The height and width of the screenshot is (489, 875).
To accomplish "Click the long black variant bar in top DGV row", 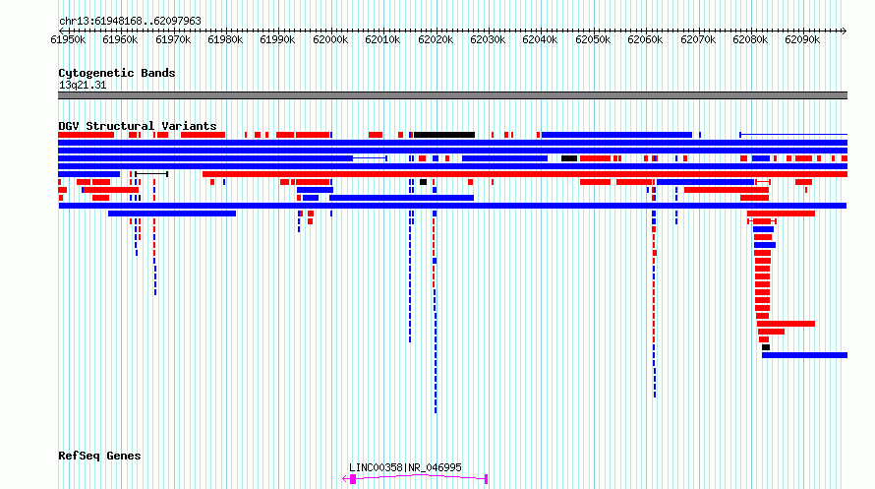I will [x=444, y=135].
